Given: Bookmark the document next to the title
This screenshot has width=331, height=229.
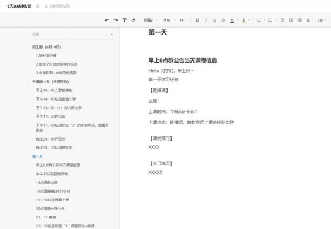Looking at the screenshot, I should tap(37, 6).
